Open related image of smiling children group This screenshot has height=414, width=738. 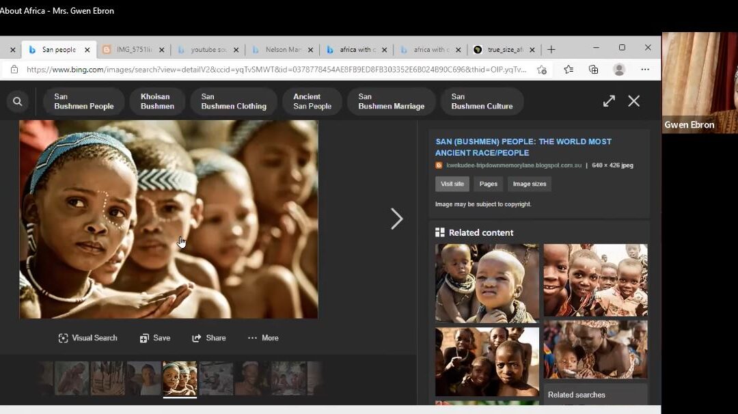click(x=595, y=280)
